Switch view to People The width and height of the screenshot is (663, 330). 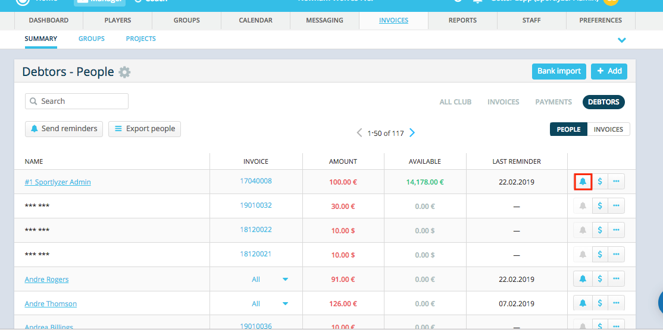point(568,129)
